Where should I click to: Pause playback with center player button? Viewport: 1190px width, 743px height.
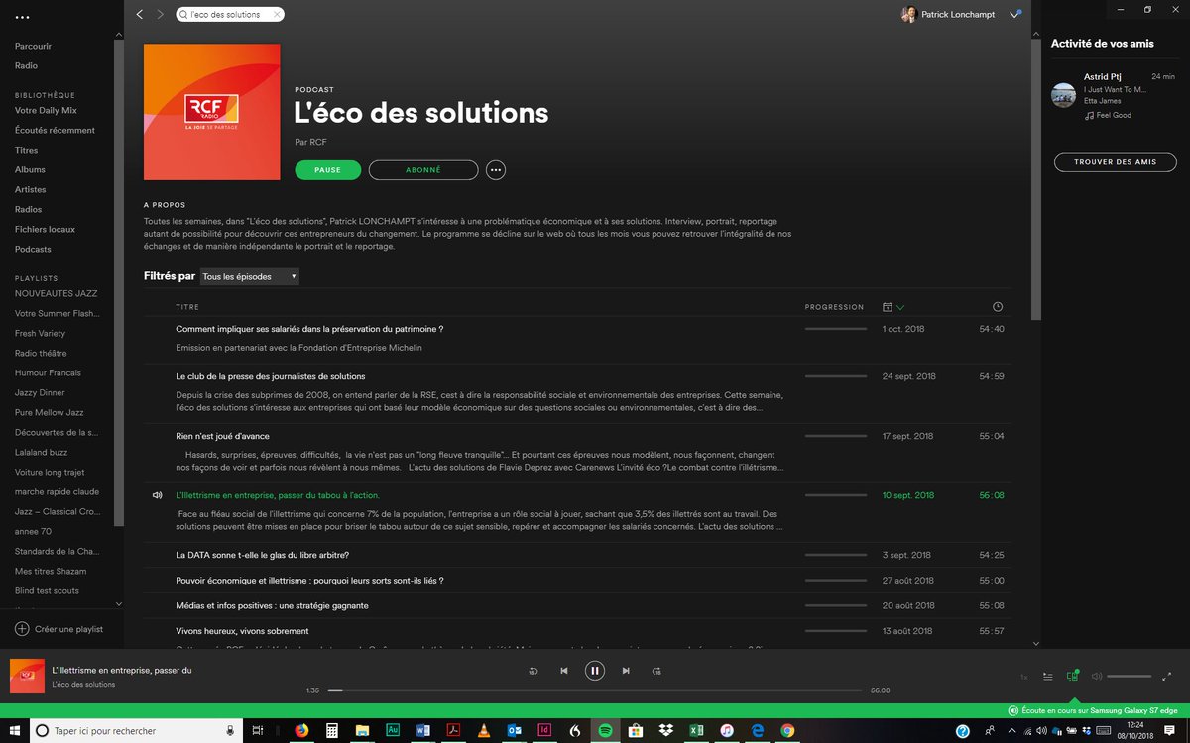595,671
